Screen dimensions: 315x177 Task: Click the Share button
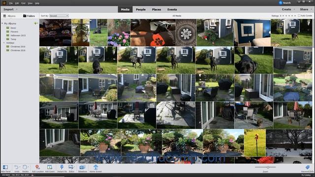tap(304, 9)
